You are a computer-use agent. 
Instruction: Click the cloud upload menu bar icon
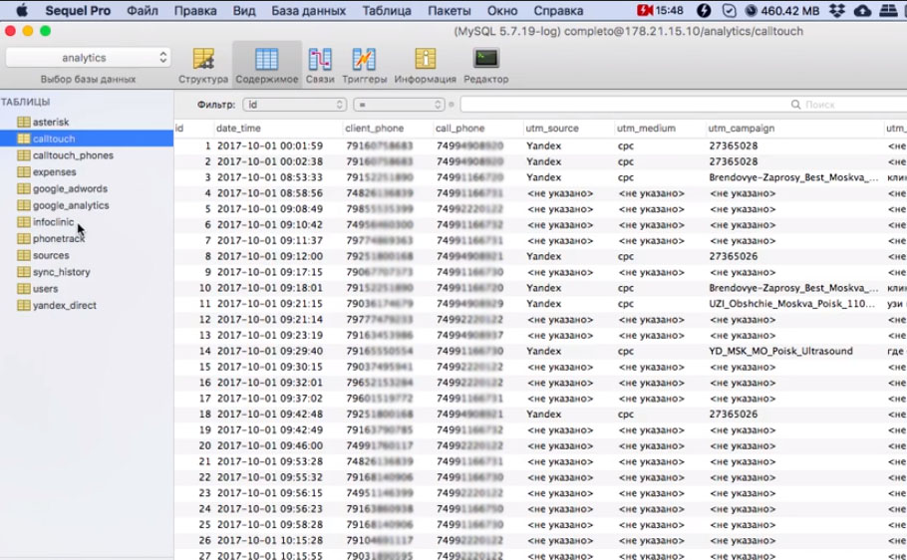click(862, 10)
